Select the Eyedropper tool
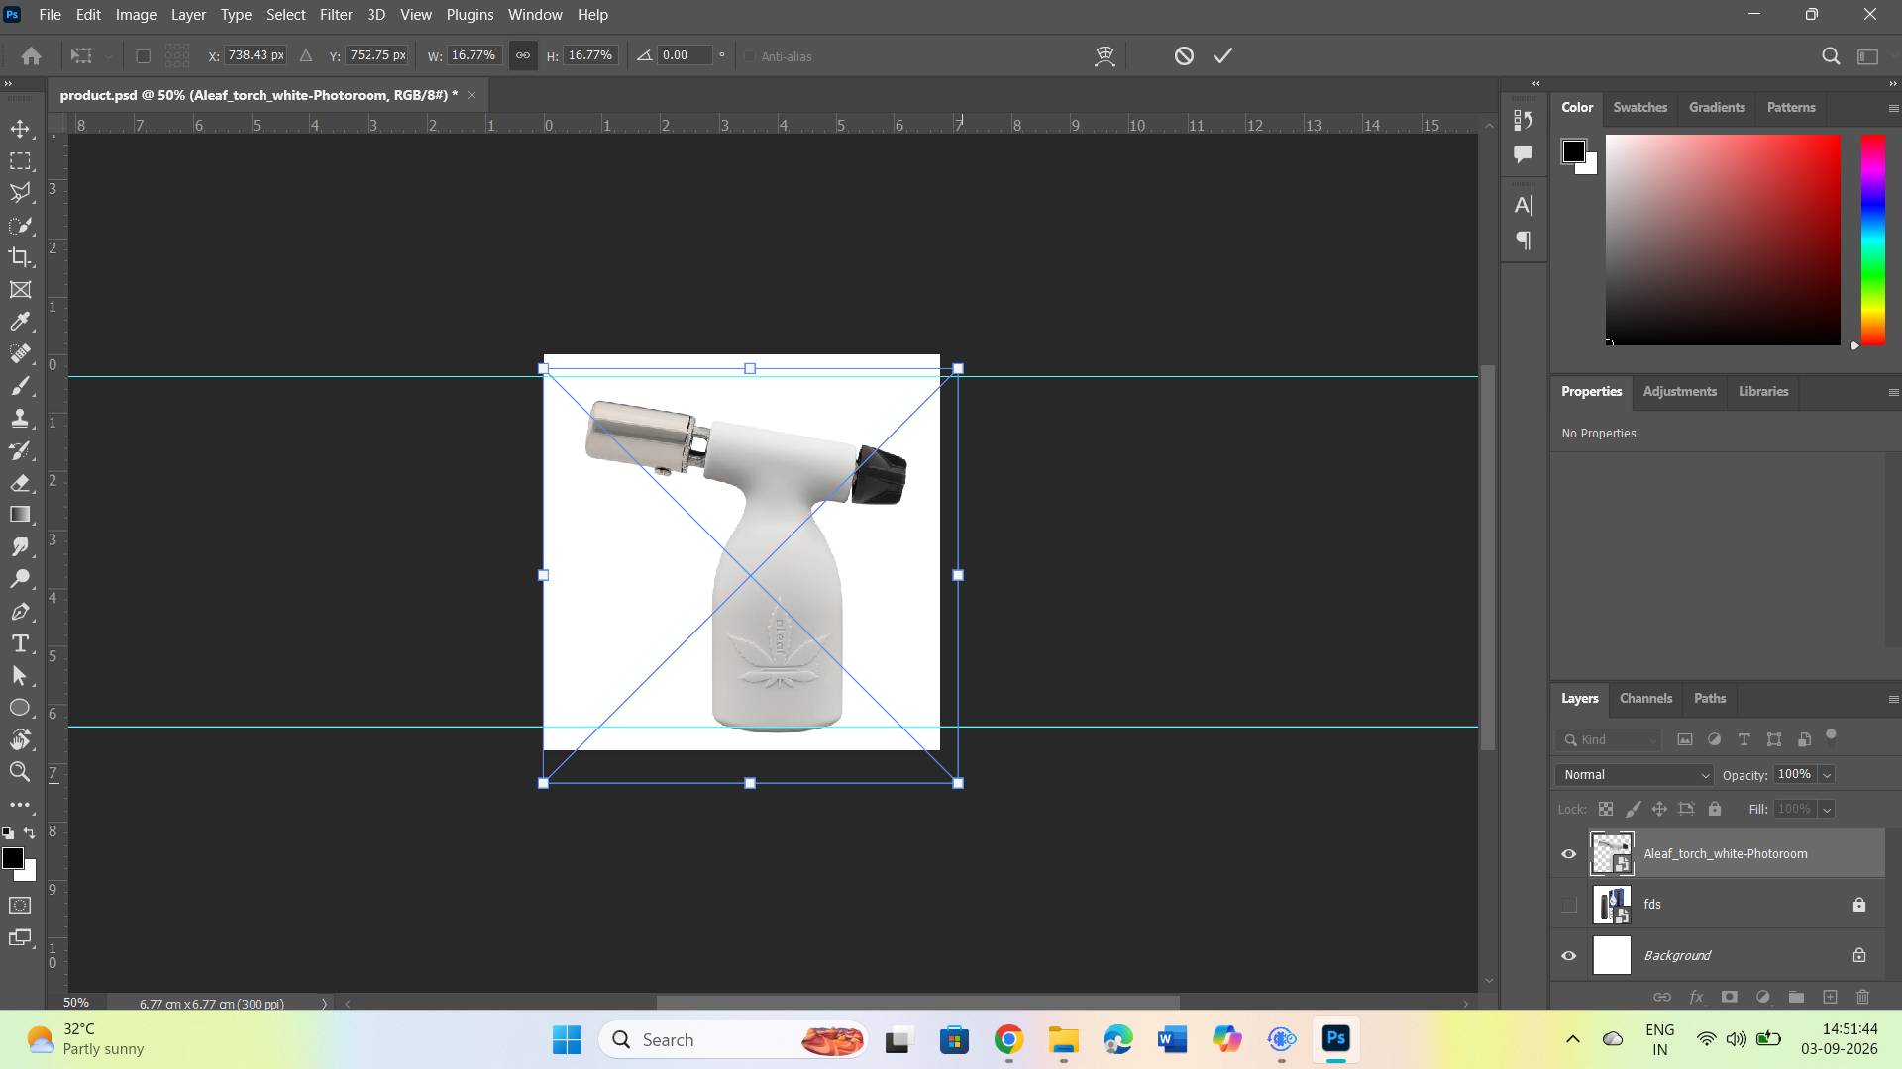 pyautogui.click(x=20, y=322)
